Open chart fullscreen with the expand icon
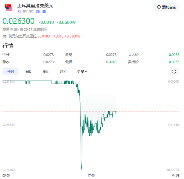This screenshot has width=184, height=179. point(174,72)
